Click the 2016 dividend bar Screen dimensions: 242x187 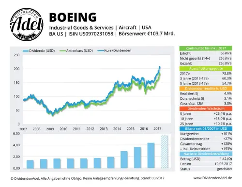(151, 156)
